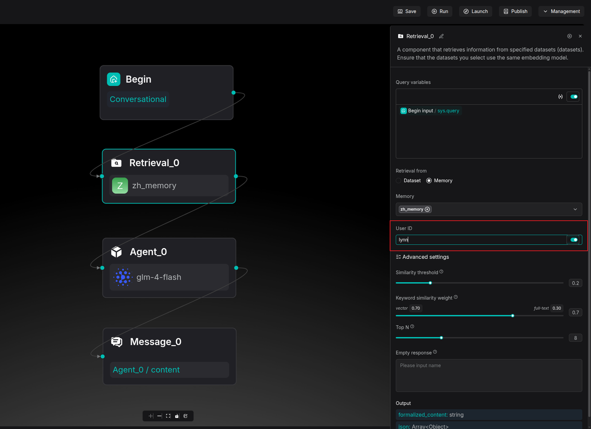The height and width of the screenshot is (429, 591).
Task: Click the Top N slider handle
Action: coord(441,338)
